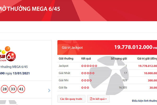
Task: Click the jackpot amount 19.778.012.000
Action: [133, 47]
